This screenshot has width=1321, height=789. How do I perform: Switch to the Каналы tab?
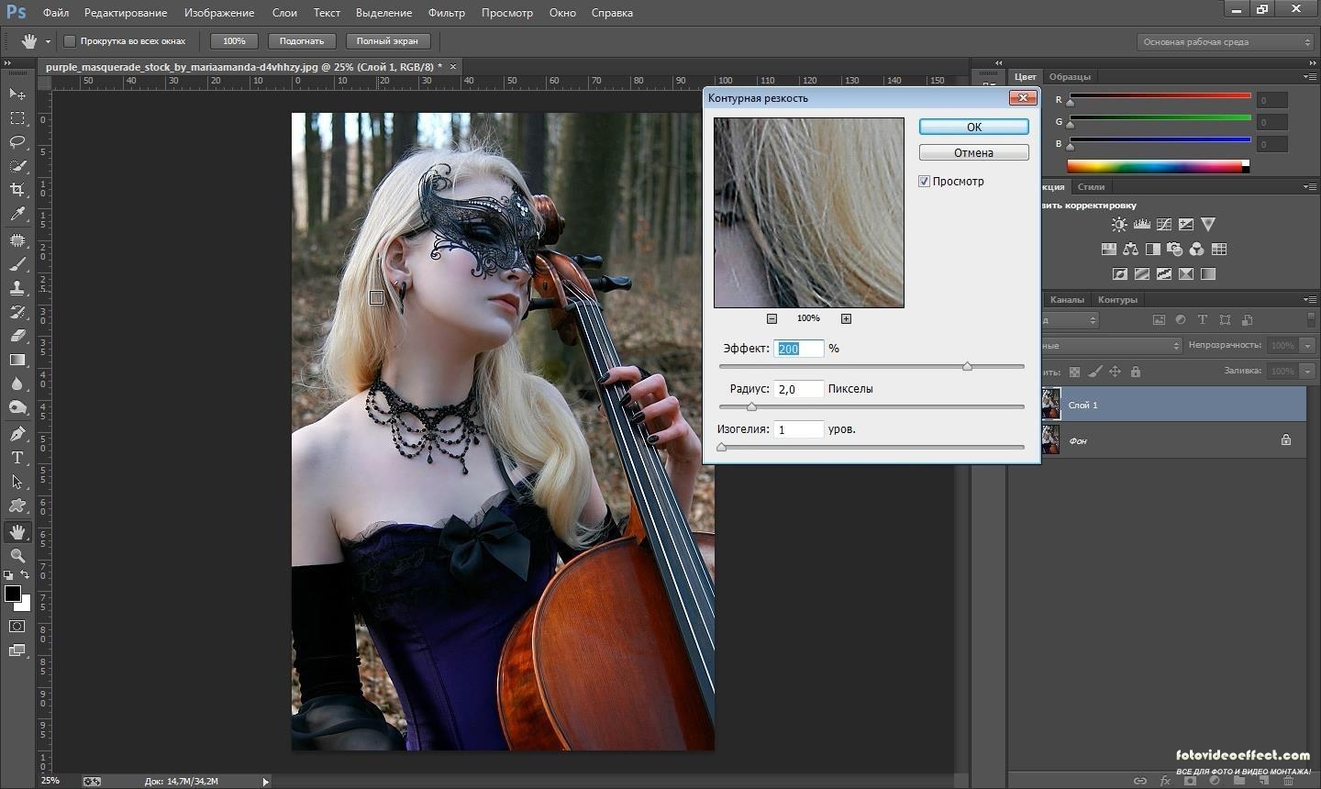[1067, 299]
